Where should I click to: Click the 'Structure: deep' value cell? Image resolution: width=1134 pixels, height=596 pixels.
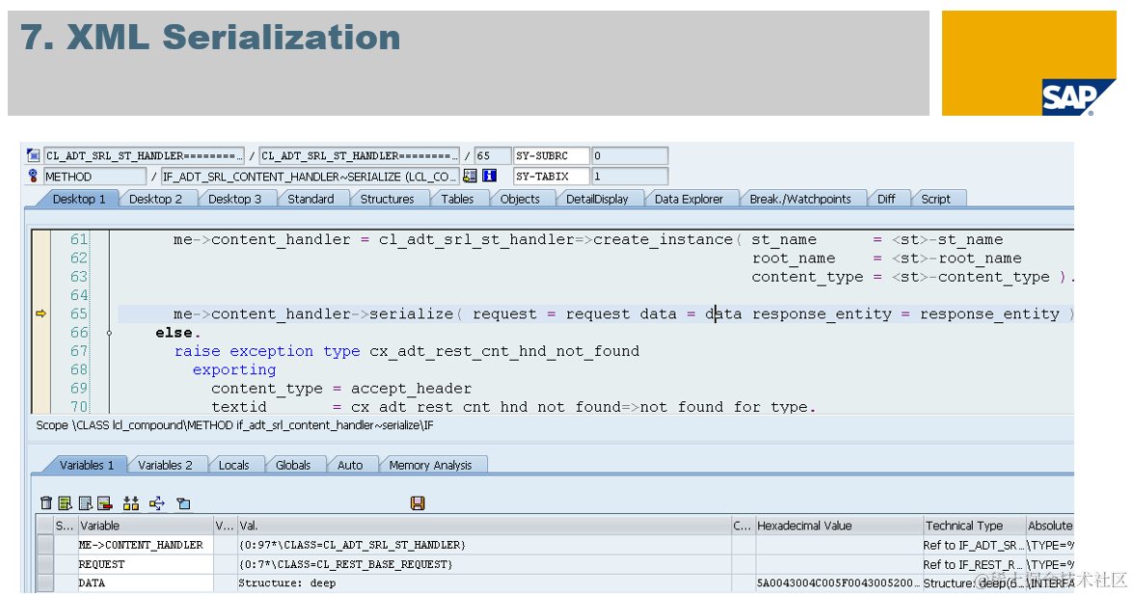pyautogui.click(x=484, y=582)
